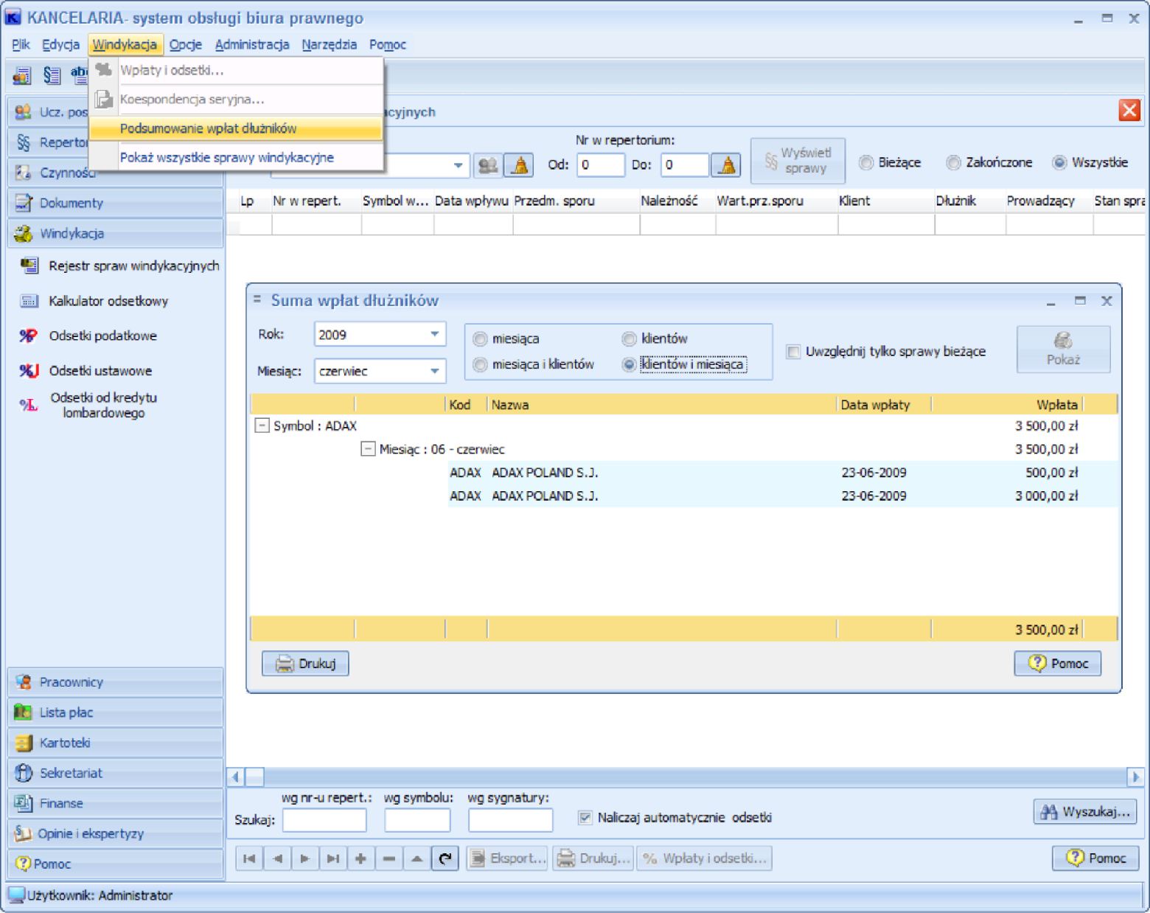Add a new record with plus button

pos(361,858)
